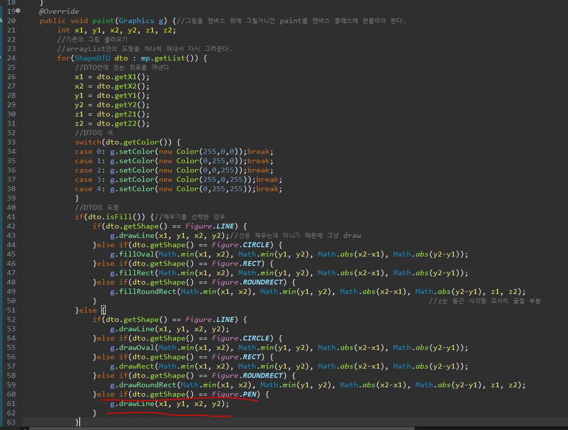Click the ShapeDTO type in the for loop
568x430 pixels.
point(92,58)
